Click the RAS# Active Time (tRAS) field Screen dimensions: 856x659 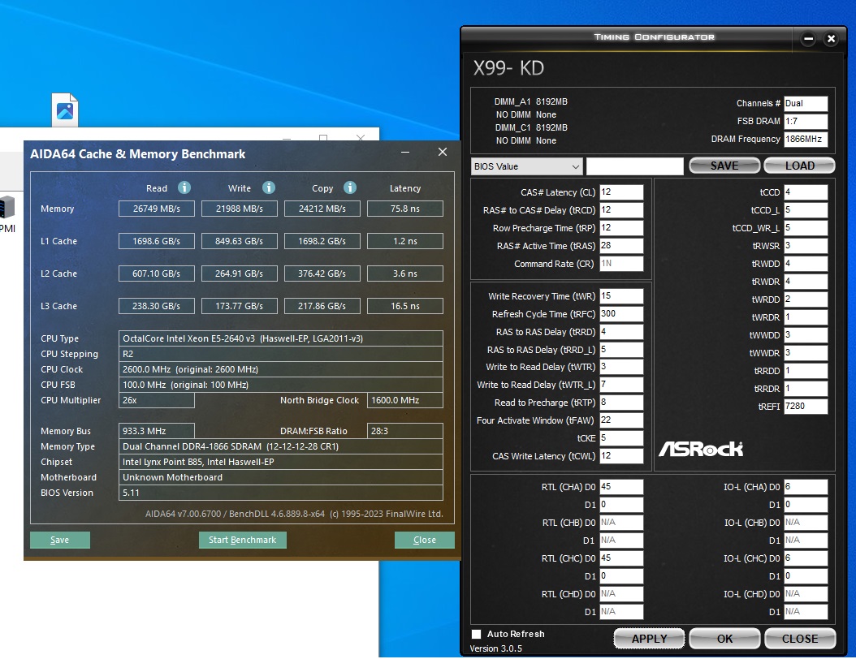point(621,245)
